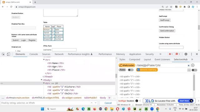The height and width of the screenshot is (112, 200).
Task: Go to previous search result arrow
Action: (x=92, y=103)
